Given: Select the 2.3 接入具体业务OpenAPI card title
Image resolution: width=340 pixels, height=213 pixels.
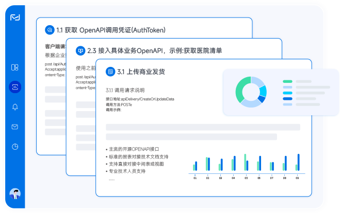Looking at the screenshot, I should click(154, 50).
